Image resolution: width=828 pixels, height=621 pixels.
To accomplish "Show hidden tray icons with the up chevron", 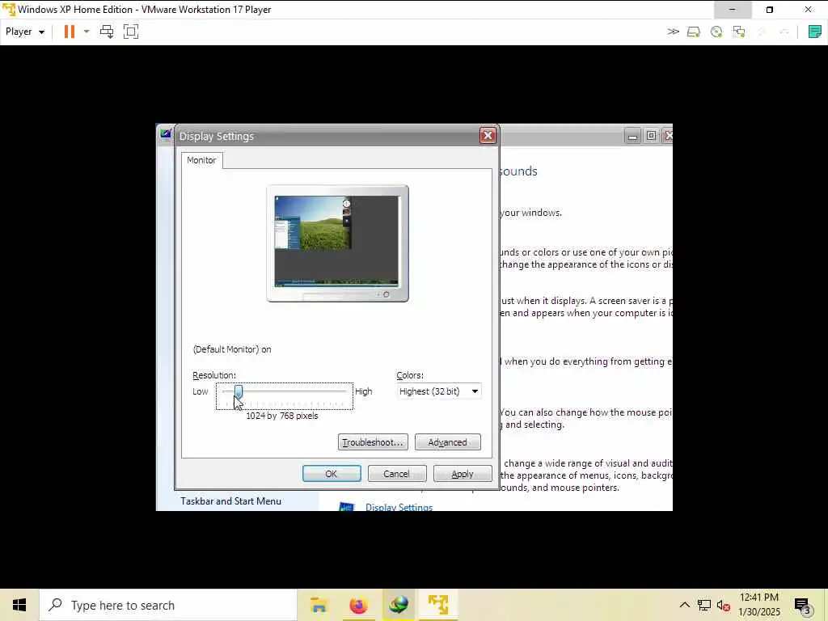I will coord(684,605).
